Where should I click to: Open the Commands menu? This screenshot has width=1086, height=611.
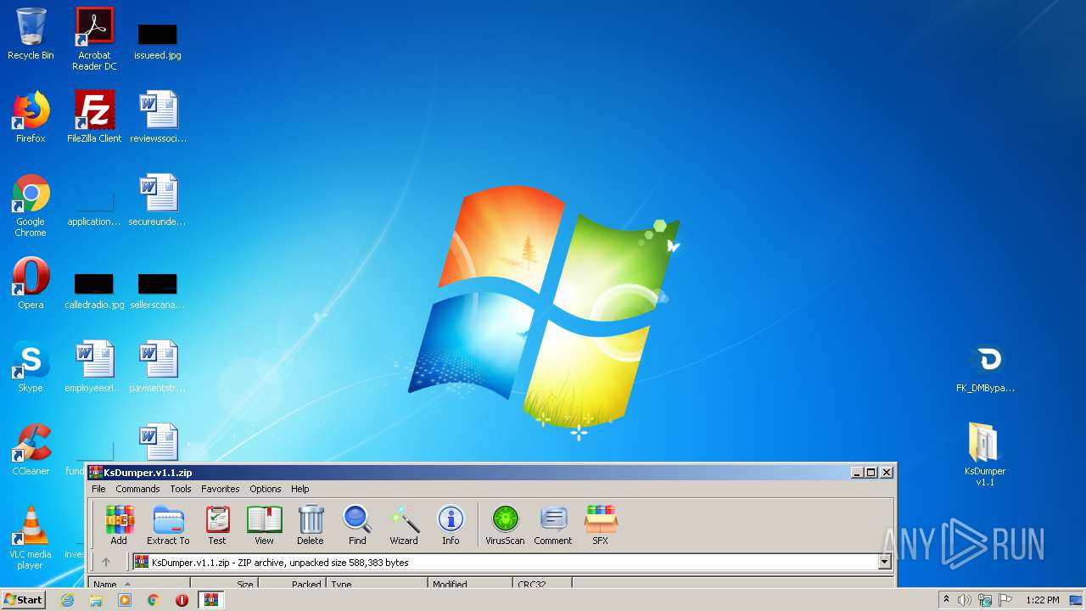(137, 489)
